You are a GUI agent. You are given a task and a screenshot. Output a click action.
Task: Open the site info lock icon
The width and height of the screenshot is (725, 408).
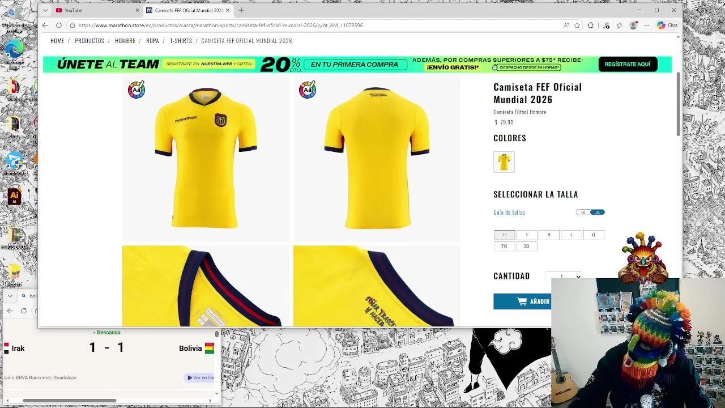(72, 25)
